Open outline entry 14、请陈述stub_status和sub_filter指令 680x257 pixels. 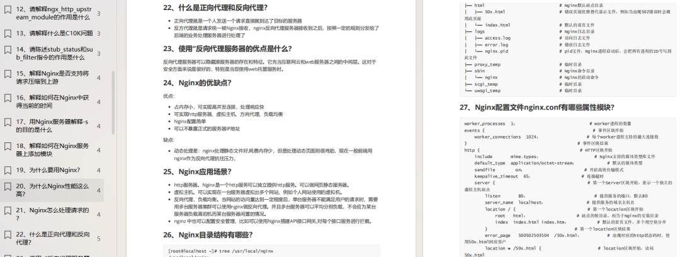point(54,54)
